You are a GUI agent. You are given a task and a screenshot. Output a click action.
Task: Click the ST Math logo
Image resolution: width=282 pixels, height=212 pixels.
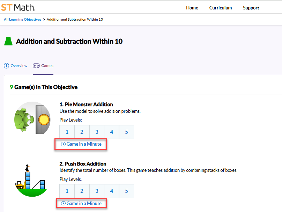pos(18,7)
